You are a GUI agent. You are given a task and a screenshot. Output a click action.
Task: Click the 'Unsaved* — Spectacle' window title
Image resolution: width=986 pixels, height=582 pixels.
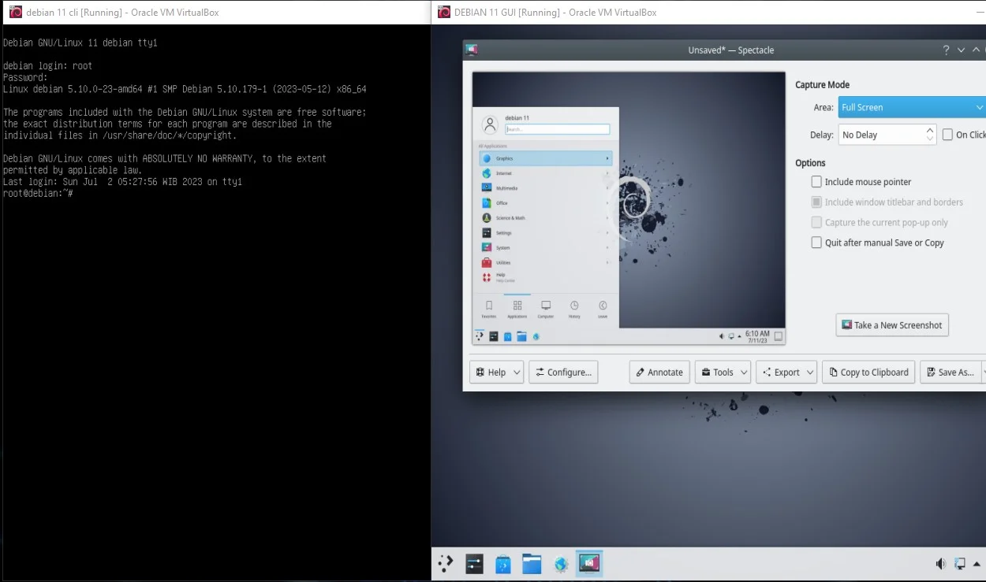[731, 50]
